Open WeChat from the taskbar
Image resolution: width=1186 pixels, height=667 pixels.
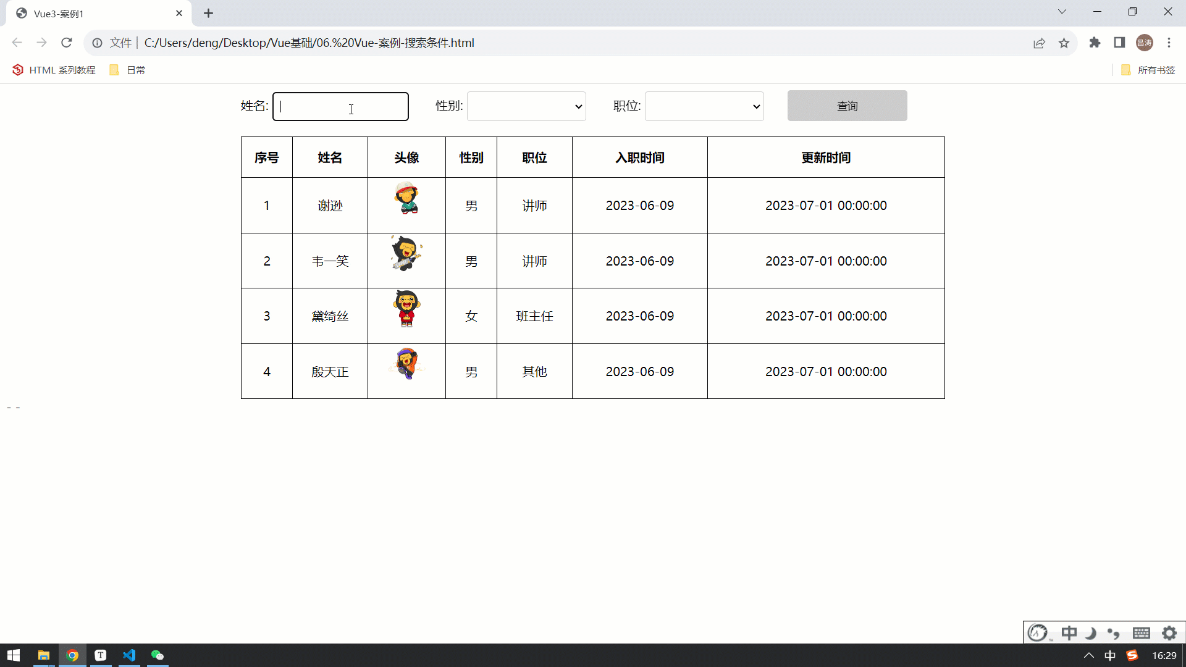point(158,655)
